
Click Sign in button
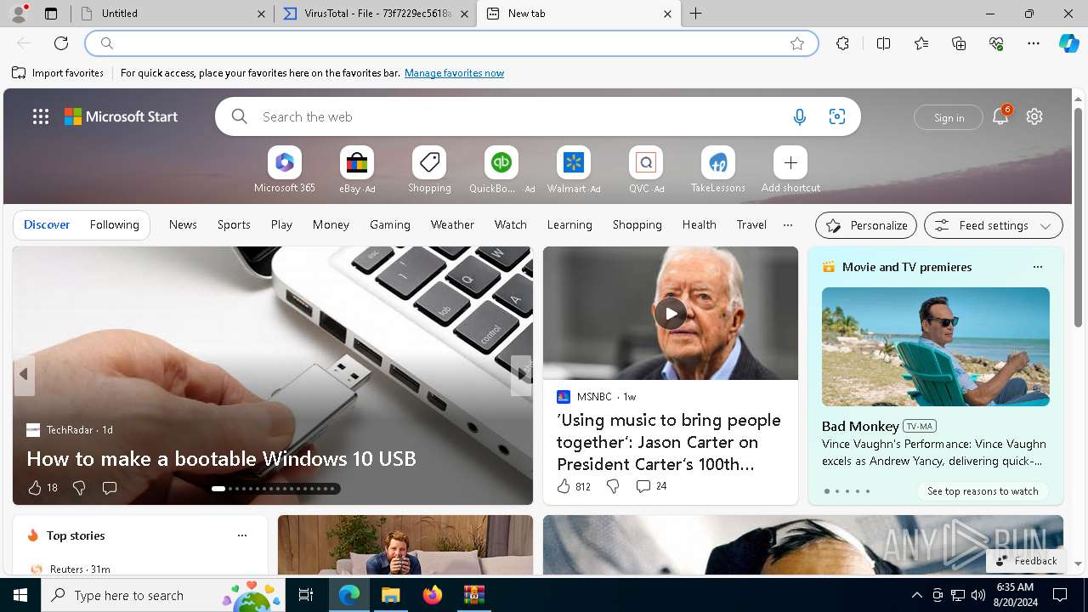click(949, 117)
